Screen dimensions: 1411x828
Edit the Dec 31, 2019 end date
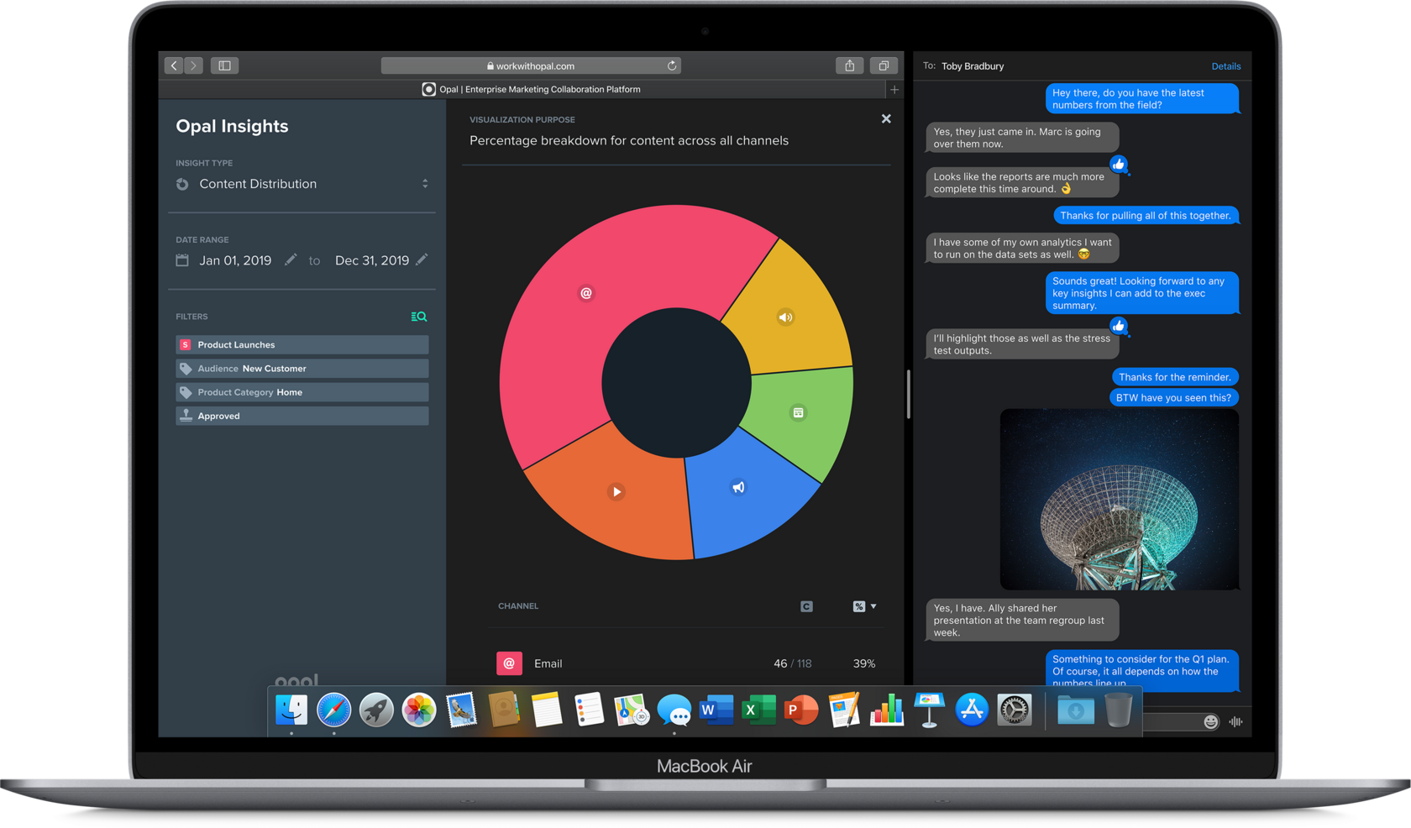point(422,260)
